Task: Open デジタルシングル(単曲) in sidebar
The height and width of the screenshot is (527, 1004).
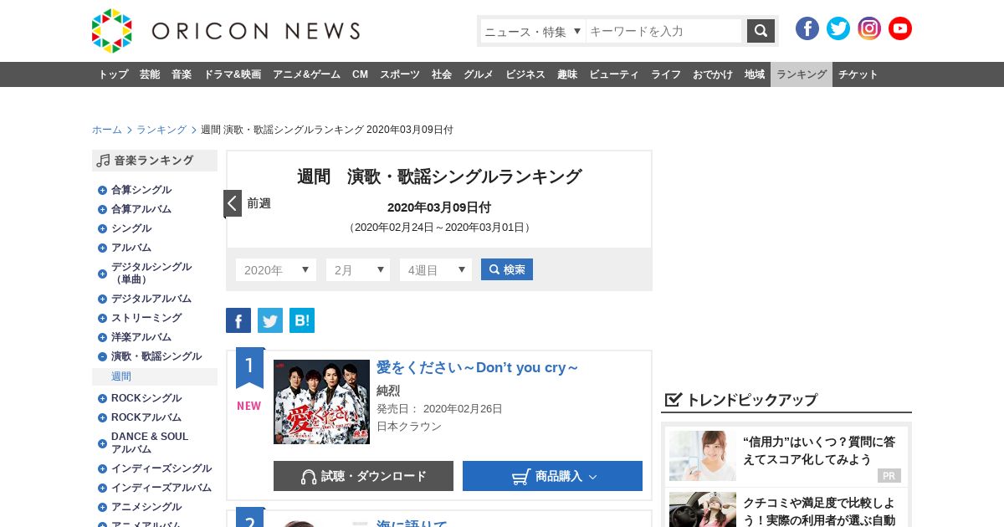Action: [151, 273]
